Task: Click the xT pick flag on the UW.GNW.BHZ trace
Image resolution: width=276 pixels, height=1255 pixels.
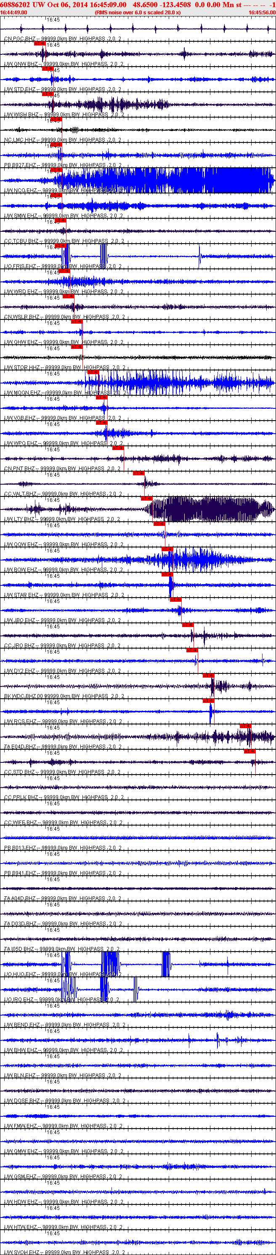Action: coord(40,43)
